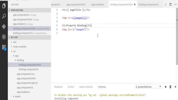
Task: Kill the terminal with trash icon
Action: point(170,87)
